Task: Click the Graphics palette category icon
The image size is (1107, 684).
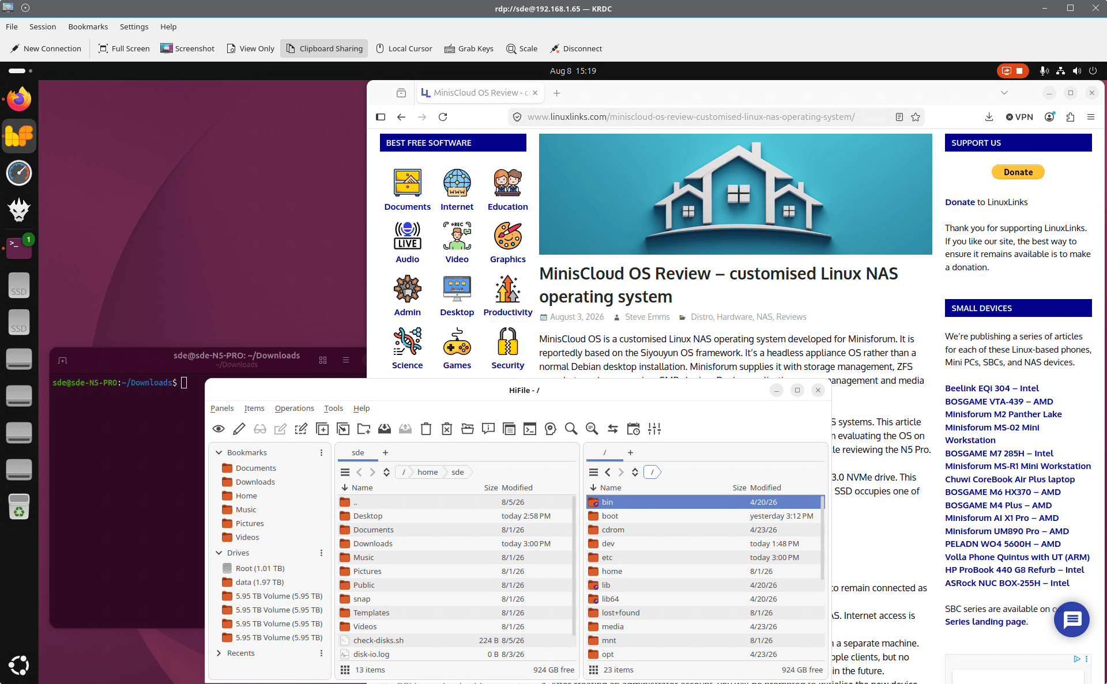Action: 507,236
